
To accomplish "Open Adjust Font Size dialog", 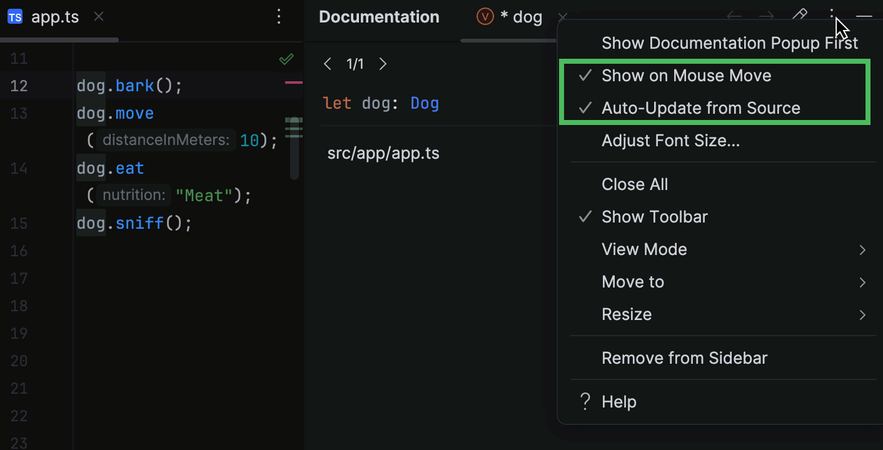I will tap(670, 140).
